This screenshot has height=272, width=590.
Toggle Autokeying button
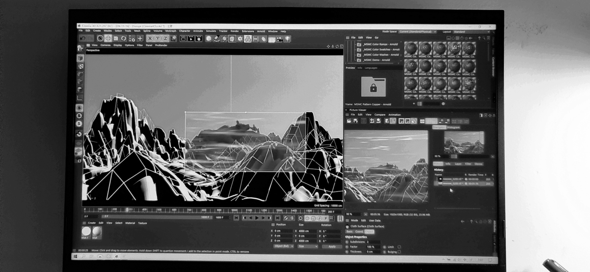point(292,218)
